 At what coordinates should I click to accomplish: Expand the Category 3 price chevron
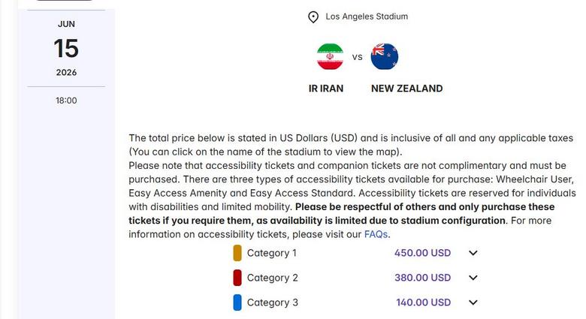click(473, 302)
